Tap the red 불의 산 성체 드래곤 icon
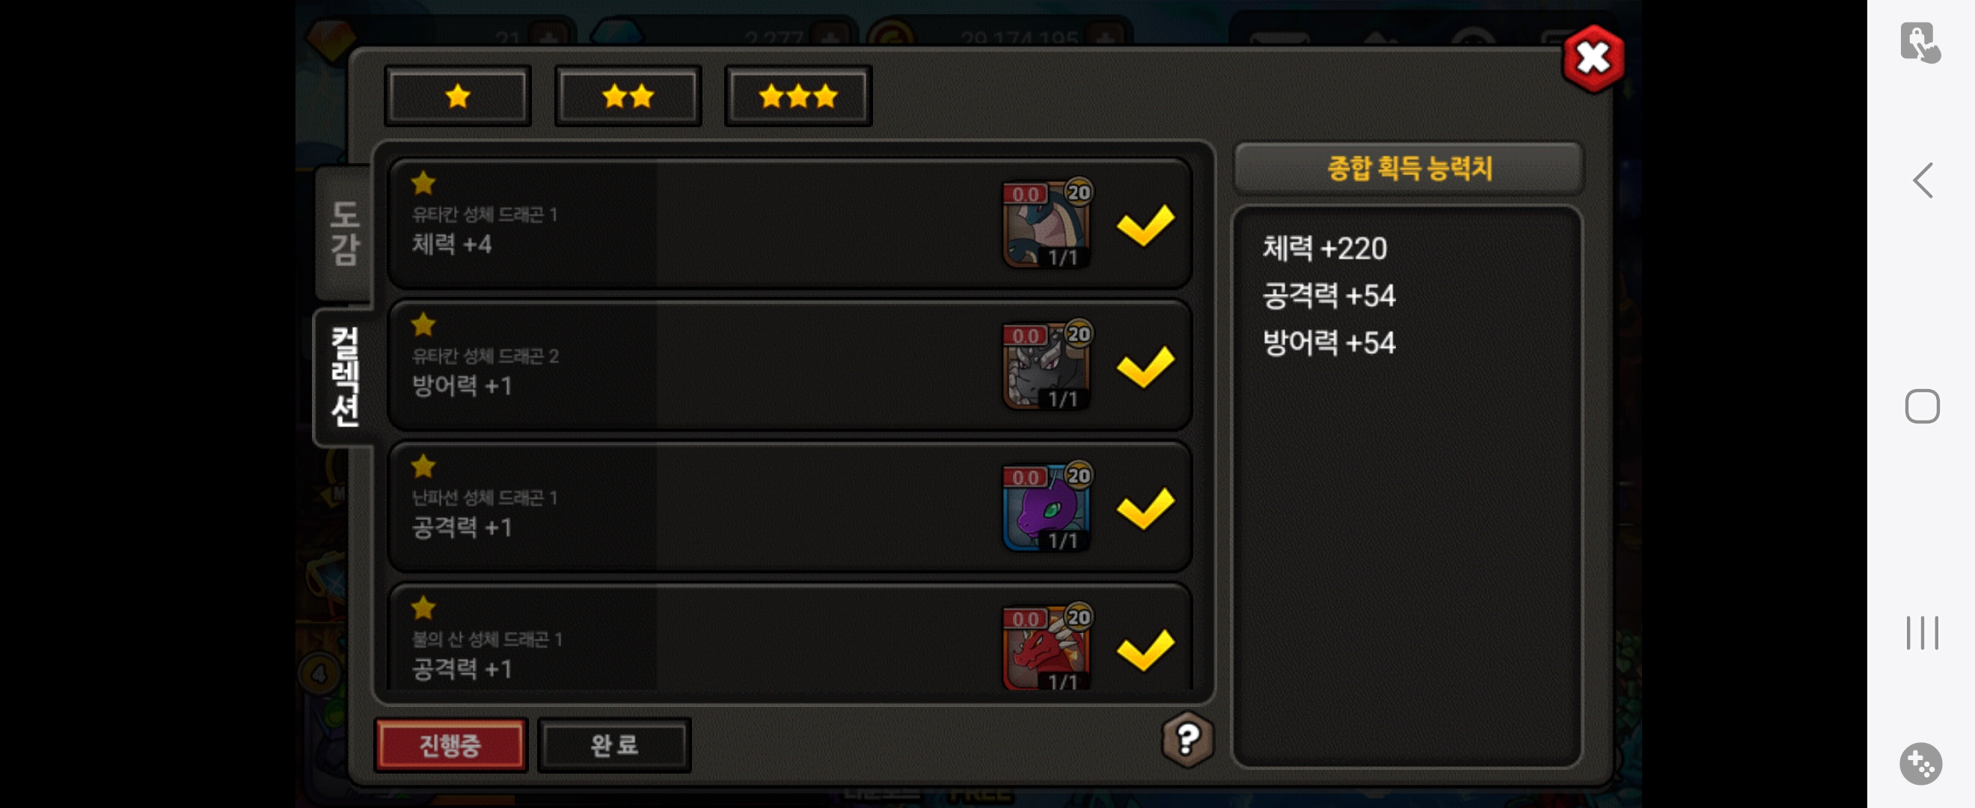Image resolution: width=1975 pixels, height=808 pixels. 1047,648
